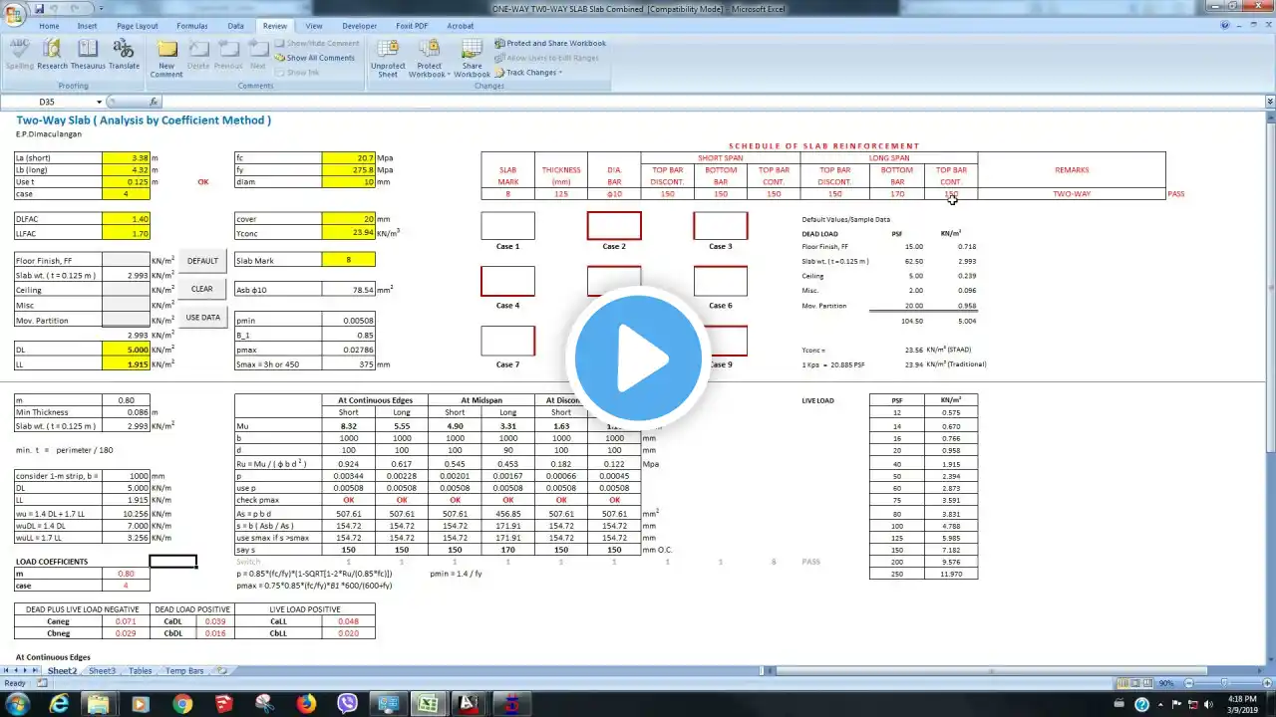Click the Translate icon
Screen dimensions: 1276x717
(124, 55)
